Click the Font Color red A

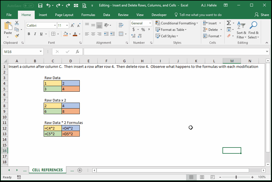coord(75,34)
